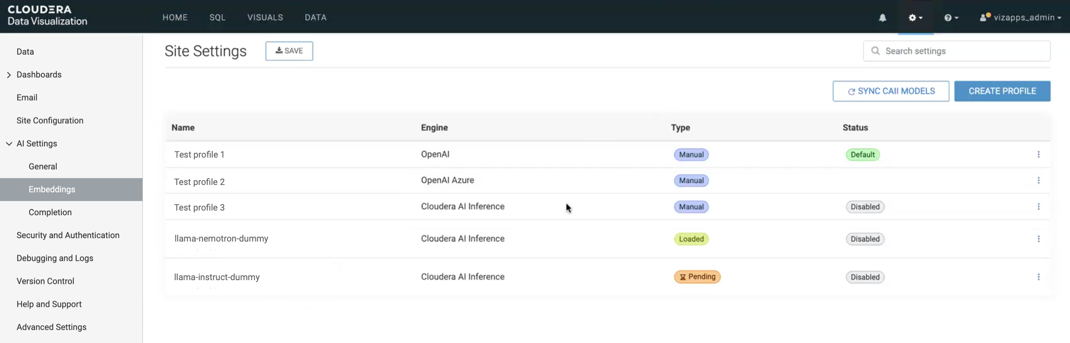Collapse the AI Settings sidebar section
Image resolution: width=1070 pixels, height=343 pixels.
pyautogui.click(x=9, y=144)
